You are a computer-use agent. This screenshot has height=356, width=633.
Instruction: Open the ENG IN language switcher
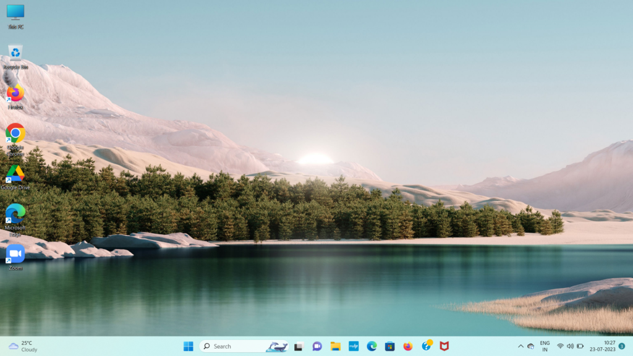pos(545,346)
